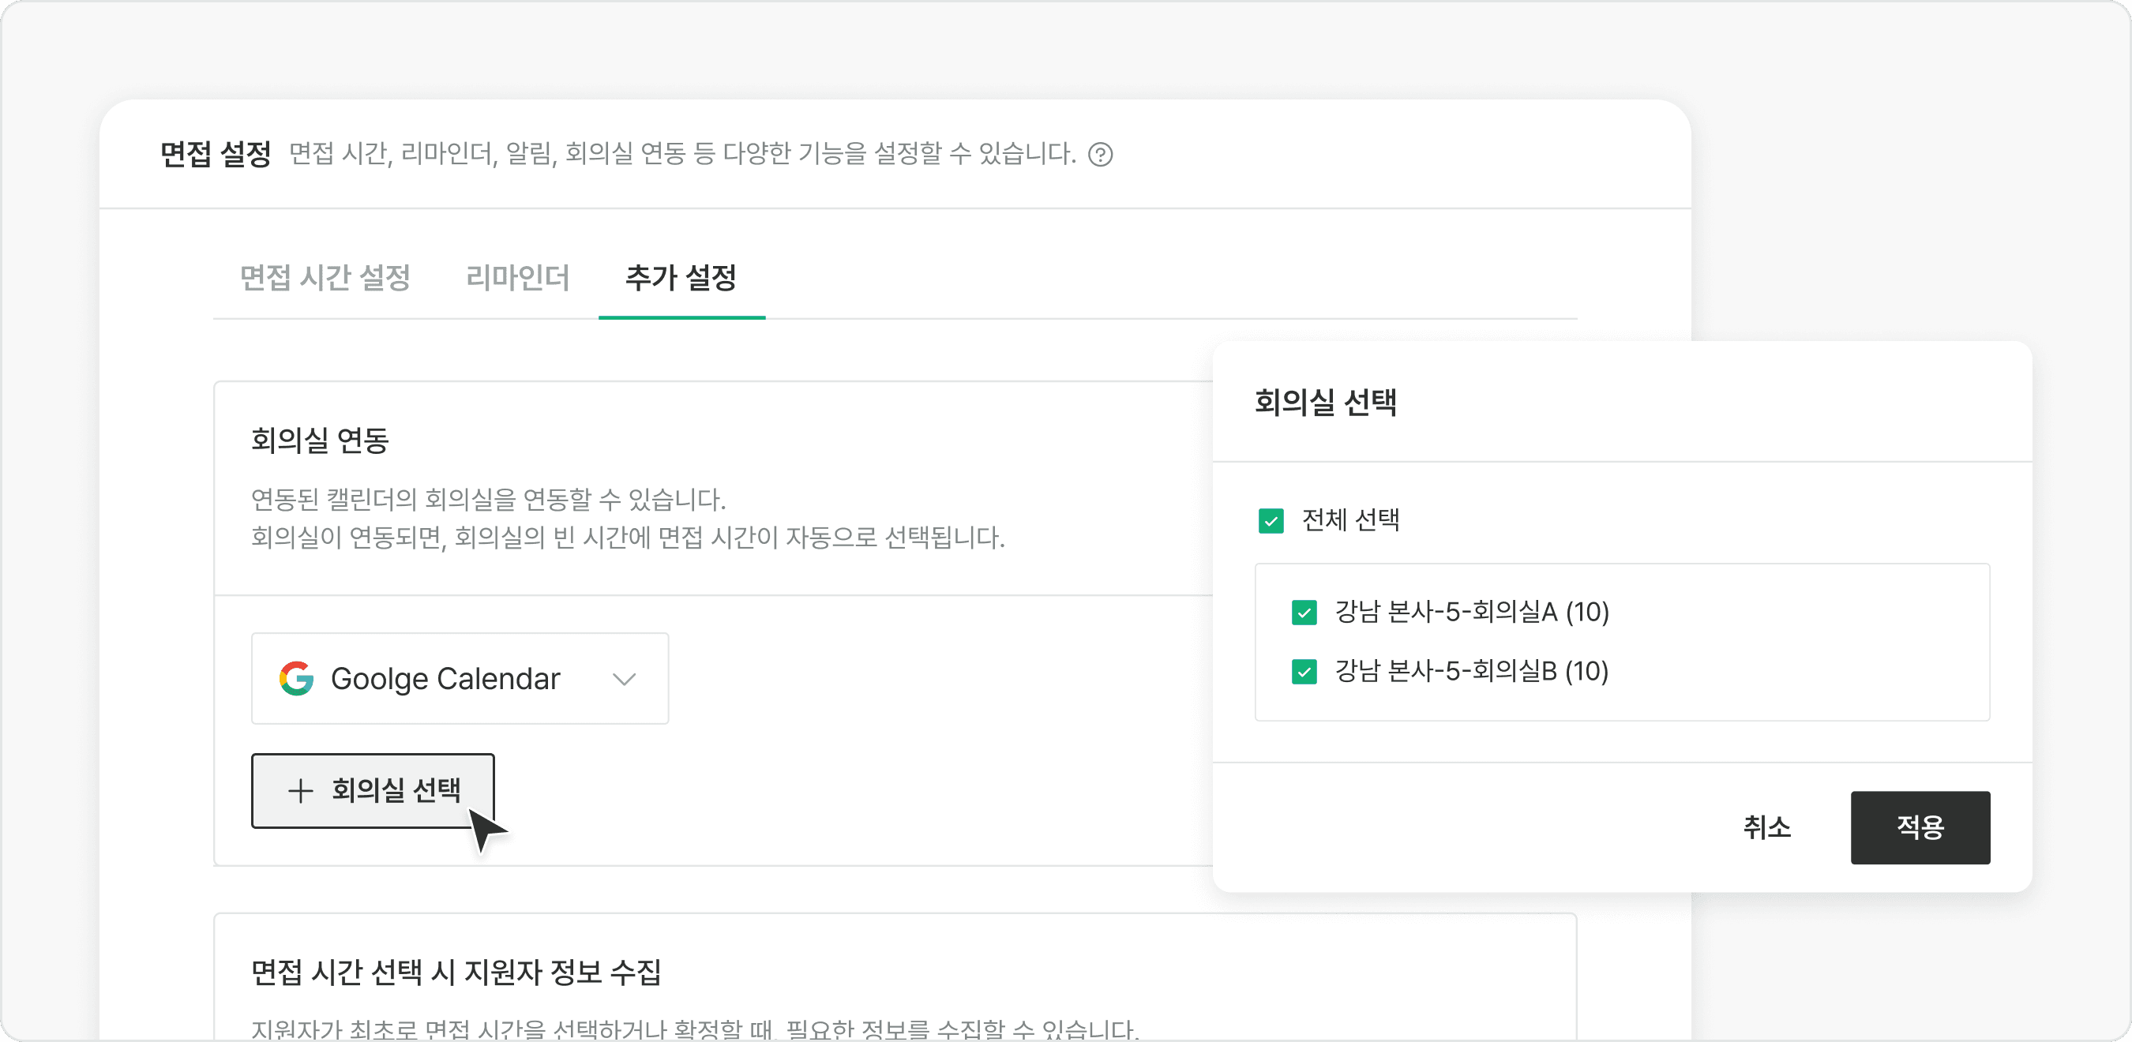This screenshot has width=2132, height=1042.
Task: Switch to the 리마인더 tab
Action: pos(516,279)
